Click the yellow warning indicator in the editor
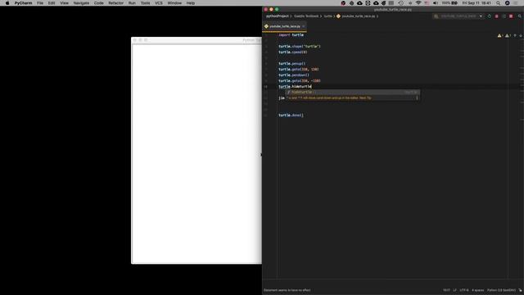Viewport: 524px width, 295px height. click(x=499, y=35)
